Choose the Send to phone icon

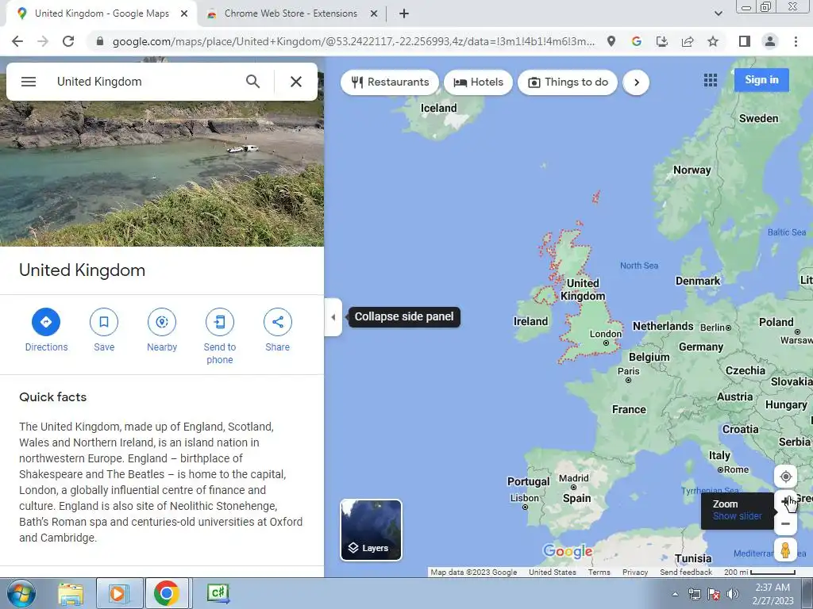tap(220, 322)
